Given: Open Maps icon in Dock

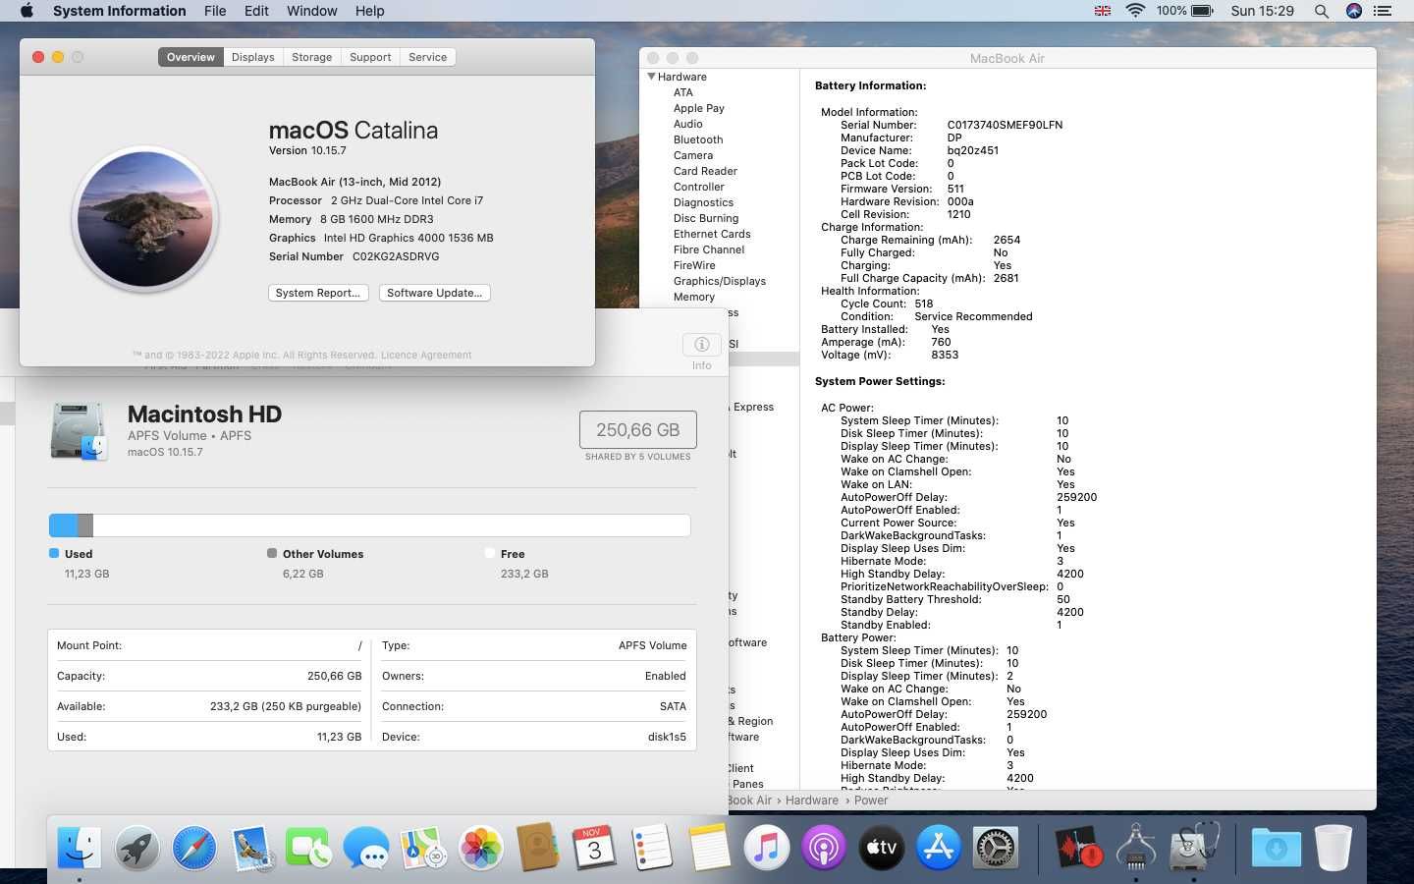Looking at the screenshot, I should tap(424, 847).
